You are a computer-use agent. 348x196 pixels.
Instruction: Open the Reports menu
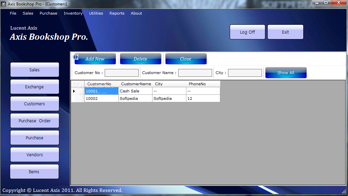tap(117, 13)
